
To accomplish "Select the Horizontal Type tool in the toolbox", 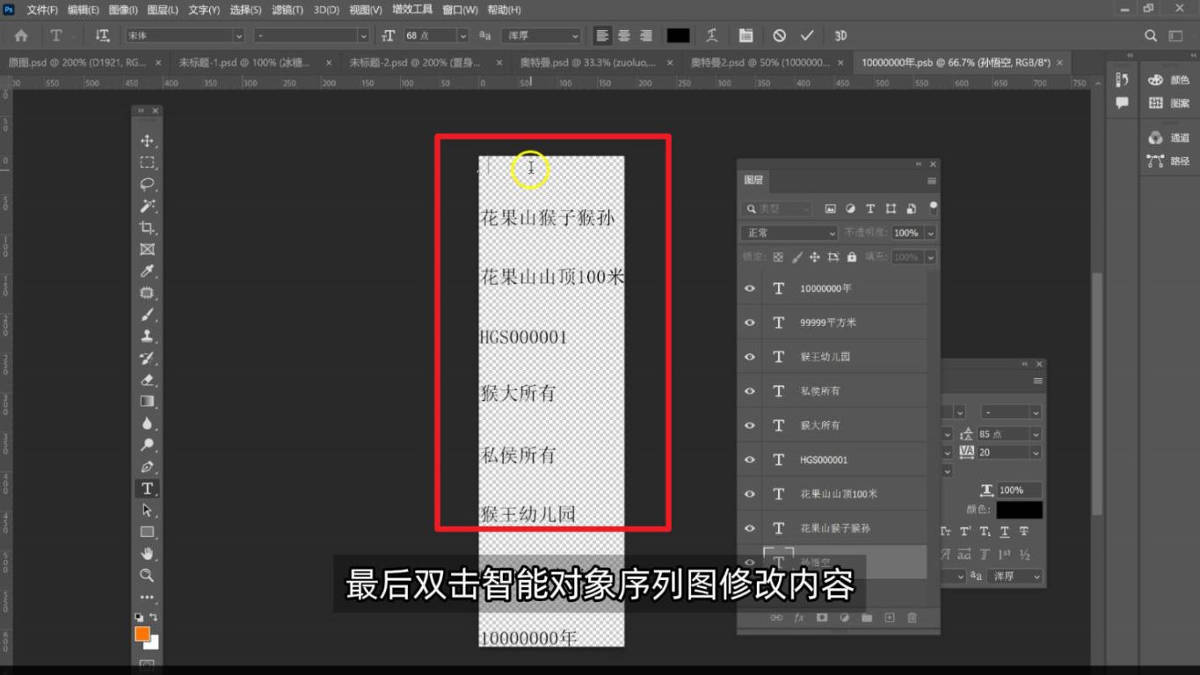I will 147,489.
